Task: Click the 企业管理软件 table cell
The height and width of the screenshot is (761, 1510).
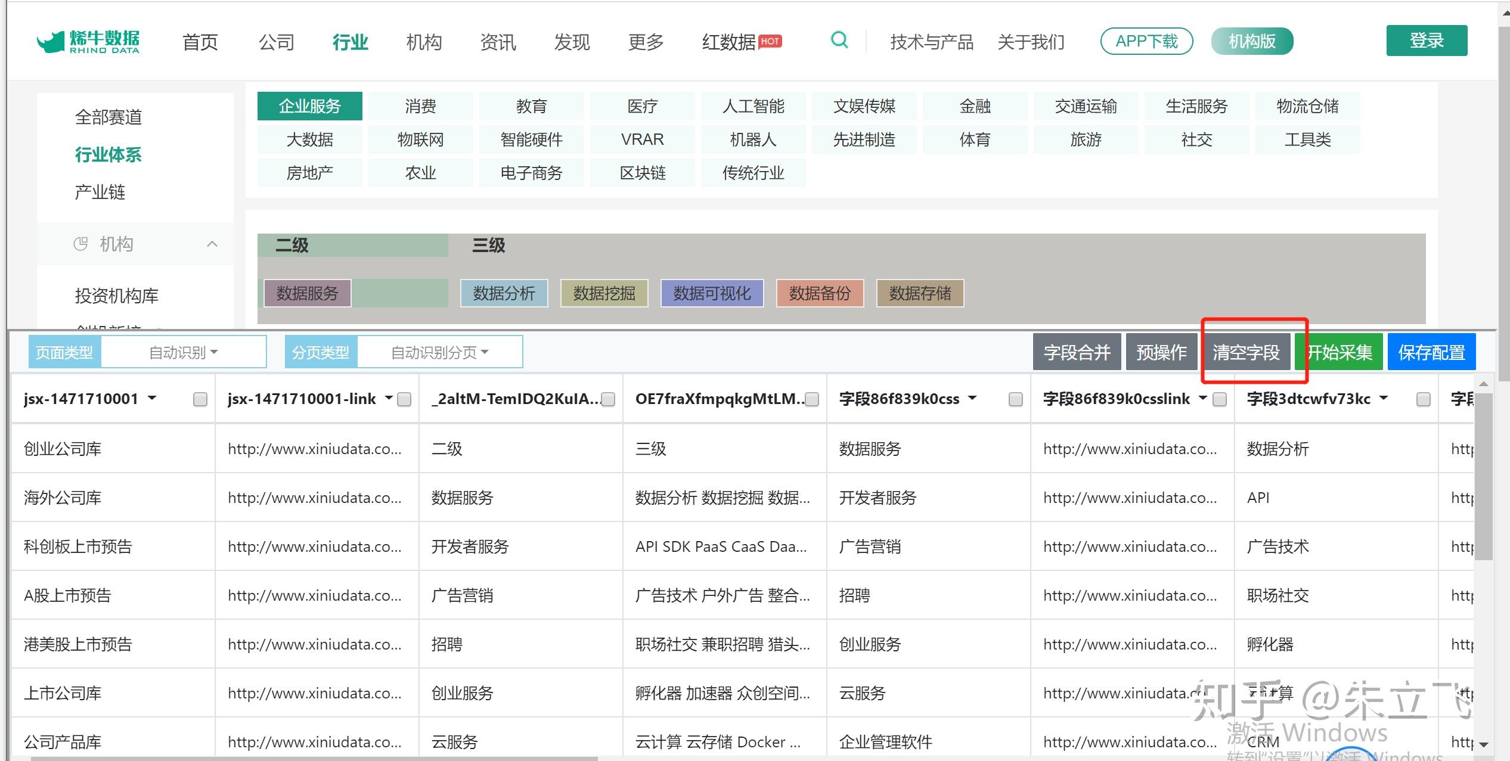Action: [x=929, y=742]
